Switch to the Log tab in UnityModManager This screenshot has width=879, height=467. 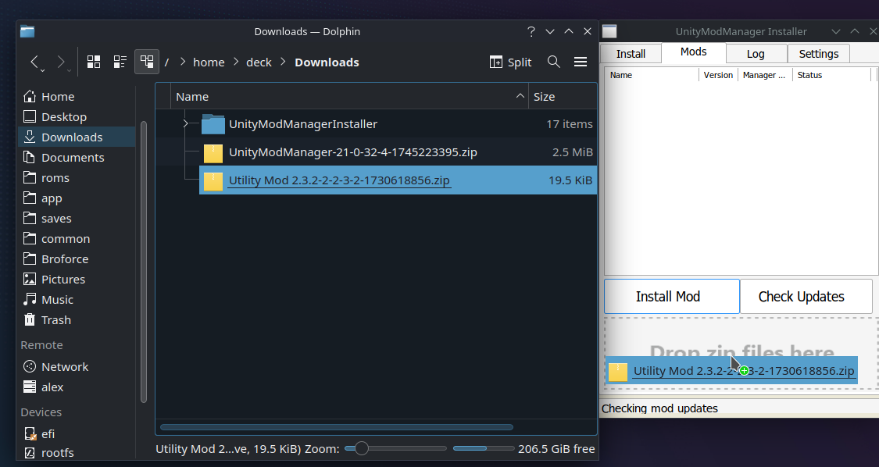click(756, 54)
